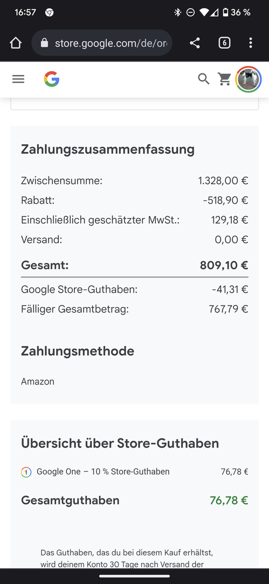The image size is (269, 584).
Task: Tap the Zahlungszusammenfassung heading
Action: point(108,149)
